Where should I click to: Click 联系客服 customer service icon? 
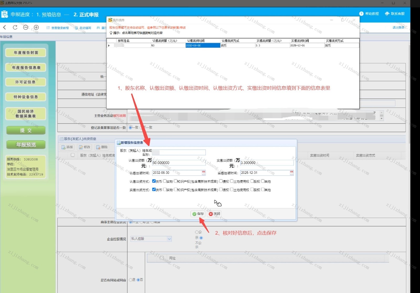click(395, 14)
